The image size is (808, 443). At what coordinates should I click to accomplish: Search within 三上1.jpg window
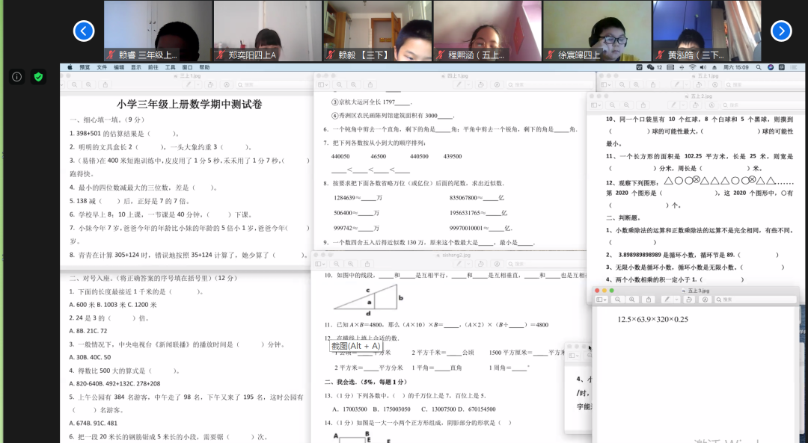pyautogui.click(x=272, y=84)
